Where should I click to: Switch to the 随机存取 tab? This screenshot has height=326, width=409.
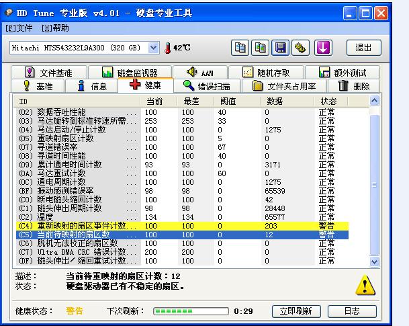pos(266,73)
